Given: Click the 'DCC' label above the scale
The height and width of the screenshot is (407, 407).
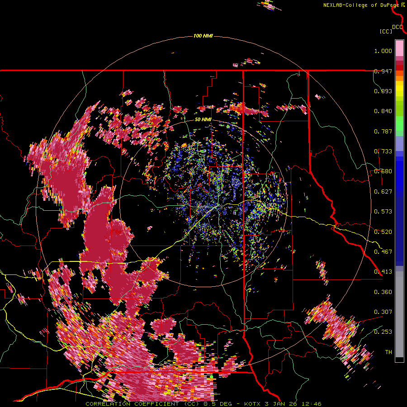Looking at the screenshot, I should 397,27.
